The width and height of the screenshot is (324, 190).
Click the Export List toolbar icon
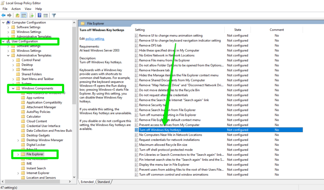pos(31,15)
